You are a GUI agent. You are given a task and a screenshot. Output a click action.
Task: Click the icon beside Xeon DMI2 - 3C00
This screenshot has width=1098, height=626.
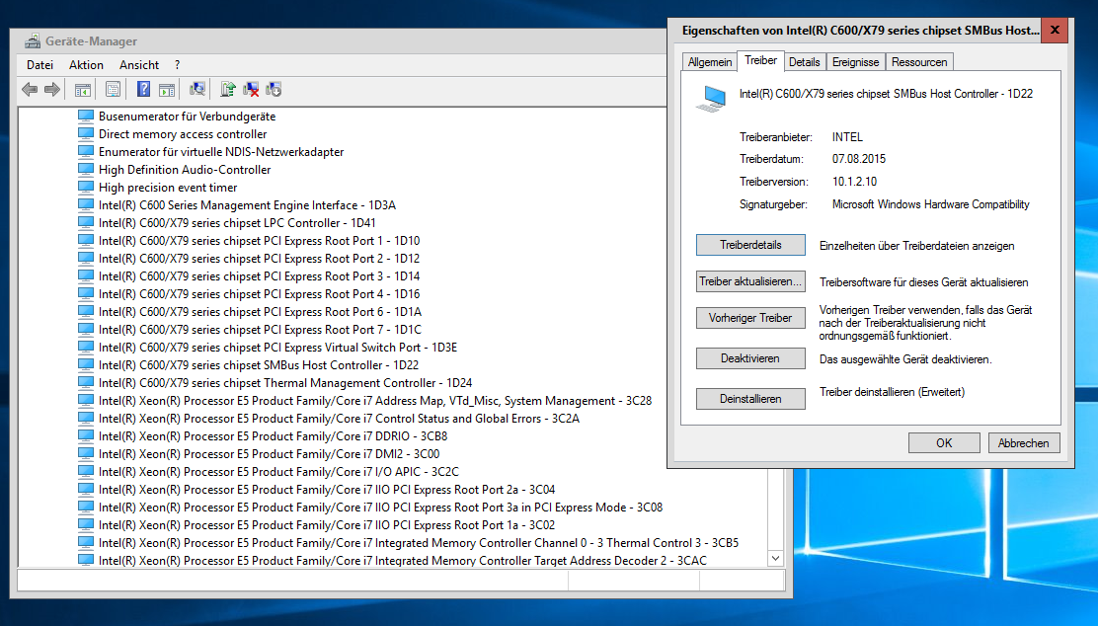[86, 454]
